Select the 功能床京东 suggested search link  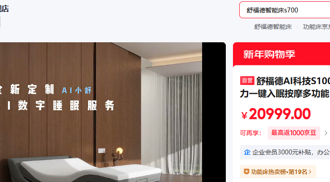(316, 27)
